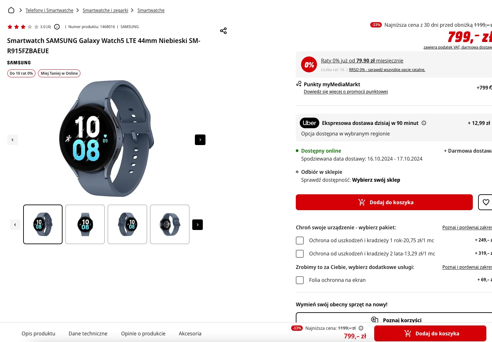
Task: Show previous main product image
Action: pyautogui.click(x=13, y=140)
